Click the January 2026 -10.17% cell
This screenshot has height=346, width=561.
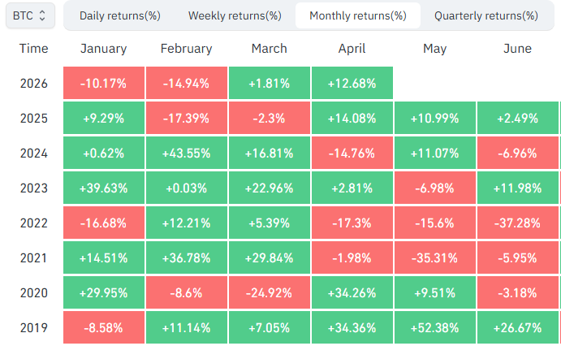[103, 83]
